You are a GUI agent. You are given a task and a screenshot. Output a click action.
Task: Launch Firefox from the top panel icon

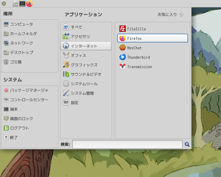coord(29,4)
